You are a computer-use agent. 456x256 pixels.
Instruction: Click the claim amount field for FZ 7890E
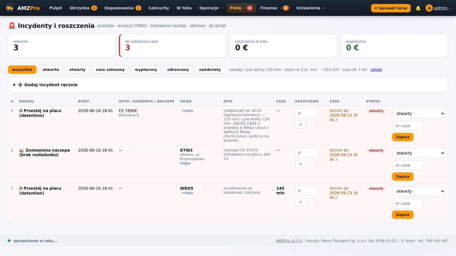pos(306,113)
